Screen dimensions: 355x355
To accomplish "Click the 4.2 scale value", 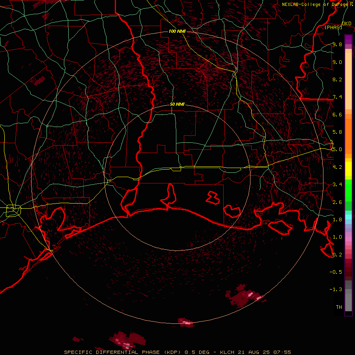I will (337, 167).
